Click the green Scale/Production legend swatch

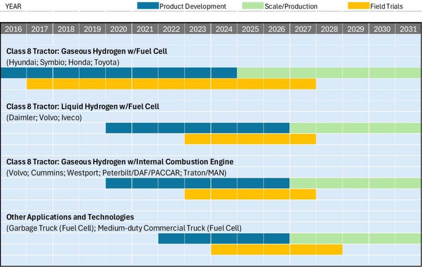tap(252, 6)
